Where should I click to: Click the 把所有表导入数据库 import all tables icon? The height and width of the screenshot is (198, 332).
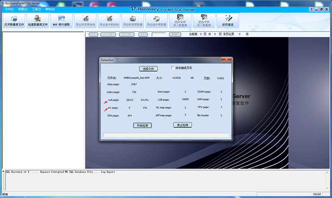tap(180, 20)
